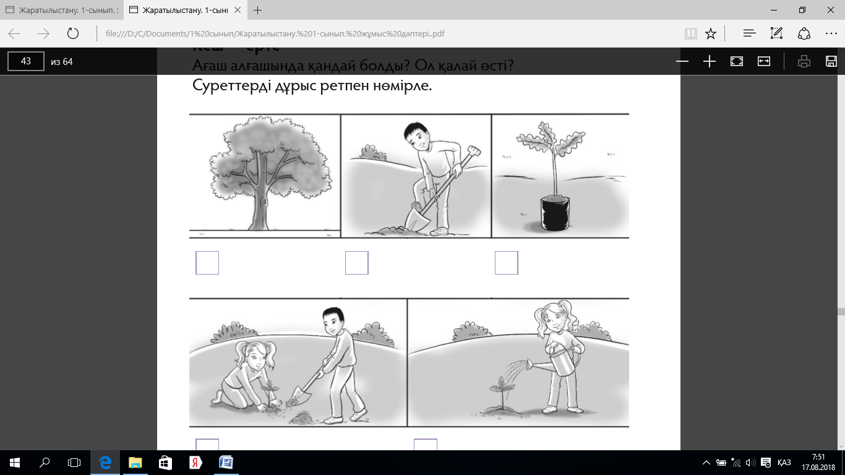Viewport: 845px width, 475px height.
Task: Refresh the current PDF page
Action: (73, 33)
